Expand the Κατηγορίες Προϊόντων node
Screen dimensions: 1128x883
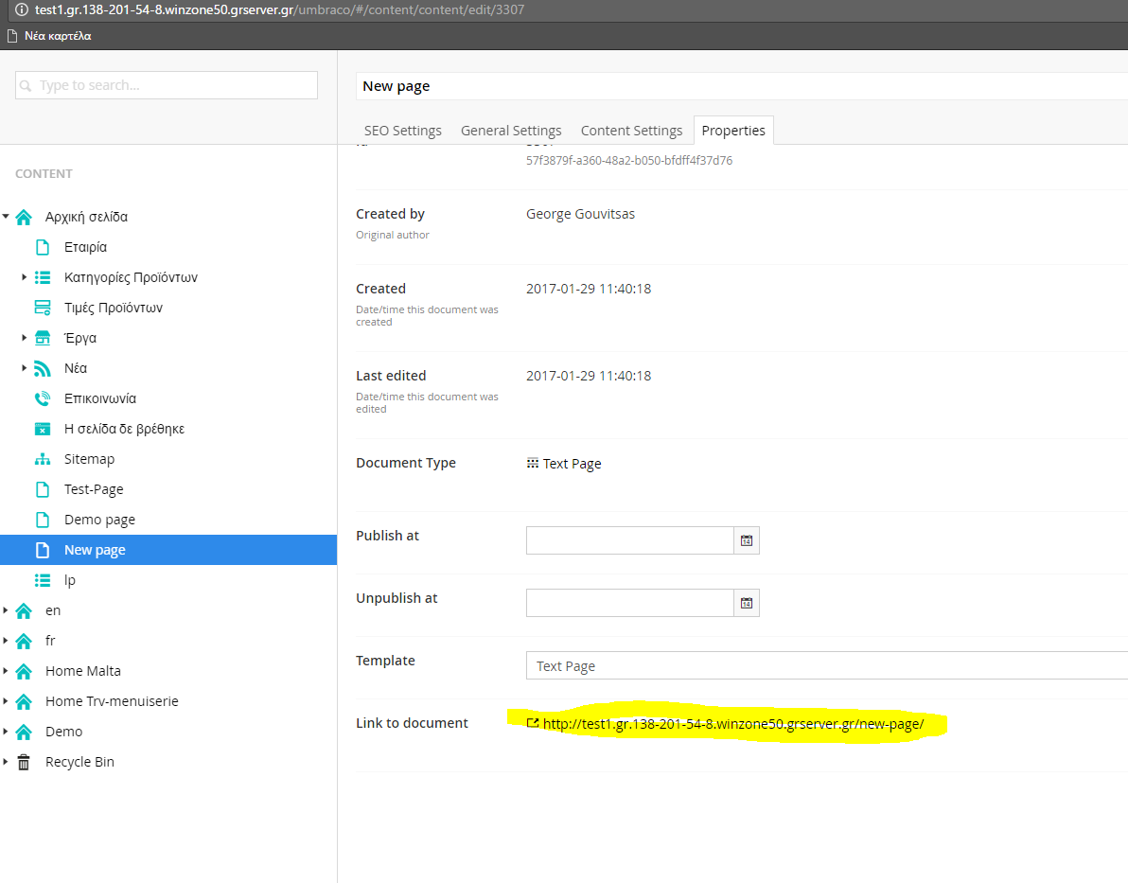25,277
